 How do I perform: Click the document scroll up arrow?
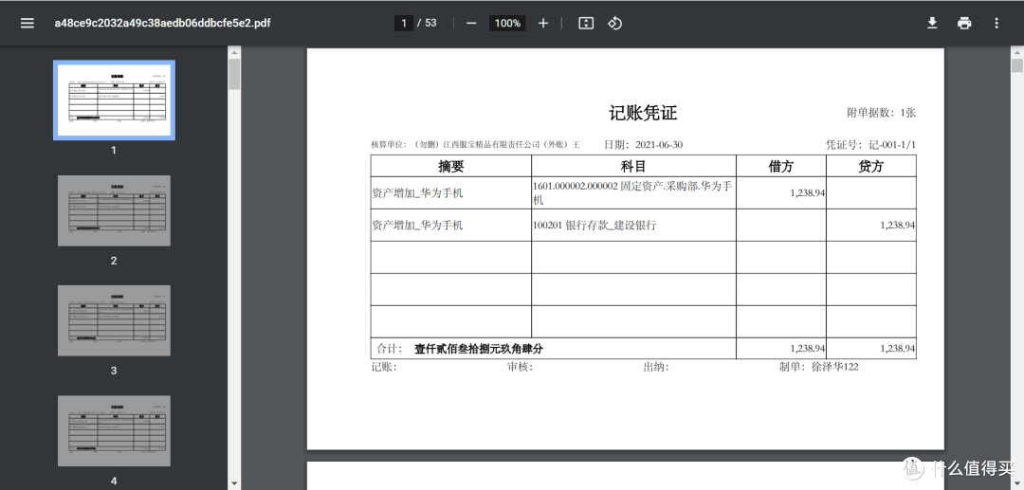[x=1016, y=51]
